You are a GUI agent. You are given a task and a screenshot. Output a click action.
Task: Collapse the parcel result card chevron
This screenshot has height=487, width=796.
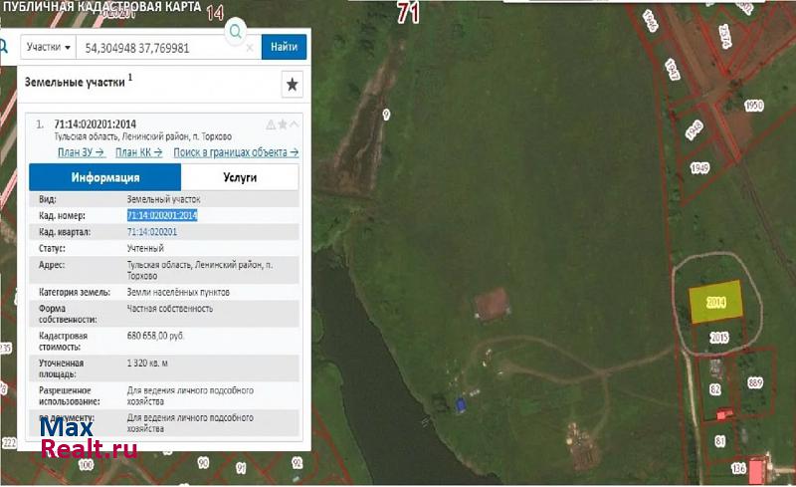(x=294, y=124)
